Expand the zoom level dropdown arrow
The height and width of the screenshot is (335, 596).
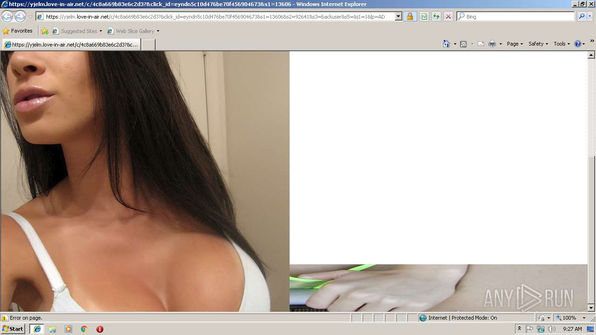point(584,318)
